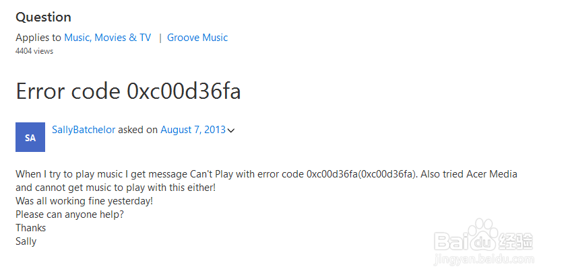This screenshot has width=566, height=279.
Task: Click the SA user avatar square
Action: (x=30, y=137)
